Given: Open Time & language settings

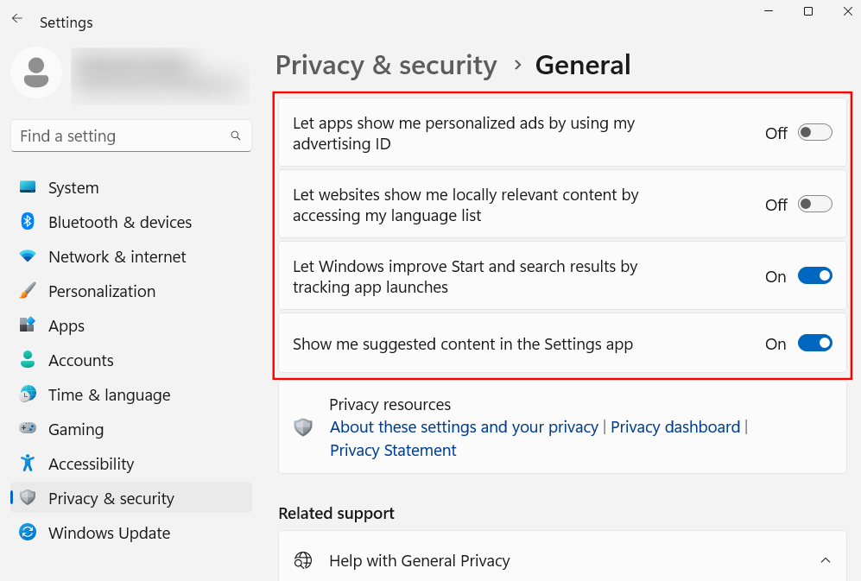Looking at the screenshot, I should click(108, 395).
